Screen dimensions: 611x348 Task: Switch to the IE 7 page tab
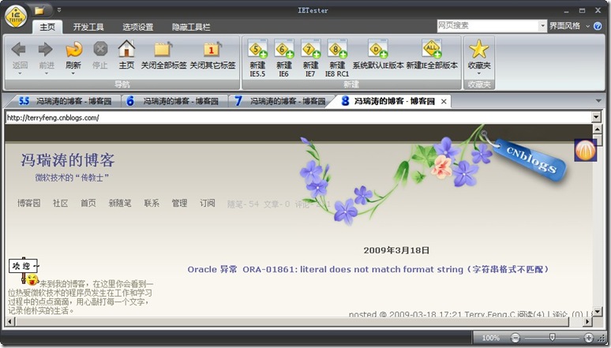(x=281, y=101)
